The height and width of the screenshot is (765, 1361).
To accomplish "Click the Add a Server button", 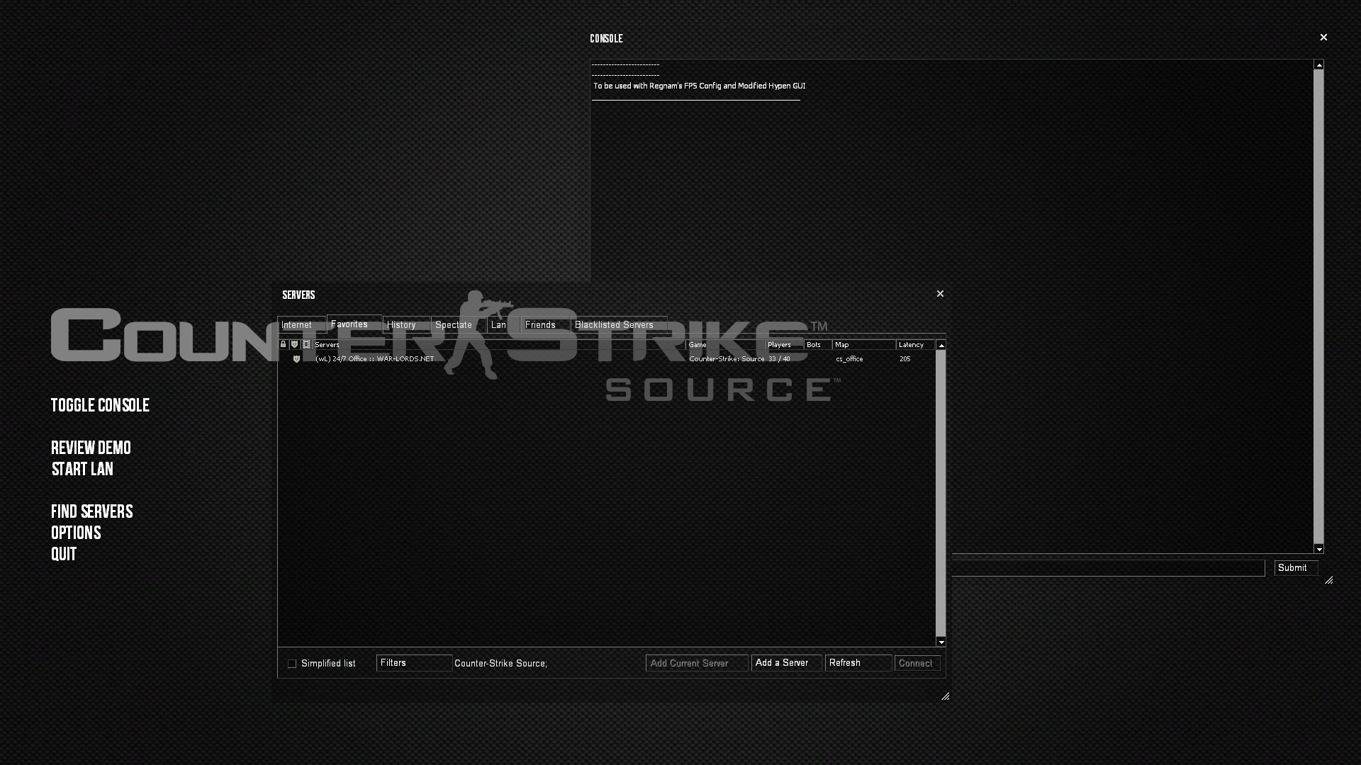I will point(785,663).
